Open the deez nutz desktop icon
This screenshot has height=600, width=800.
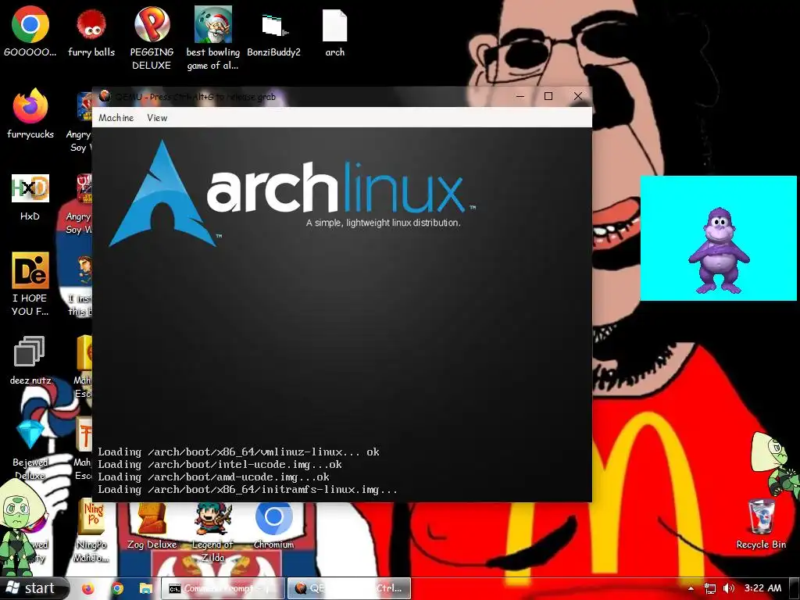pos(30,360)
